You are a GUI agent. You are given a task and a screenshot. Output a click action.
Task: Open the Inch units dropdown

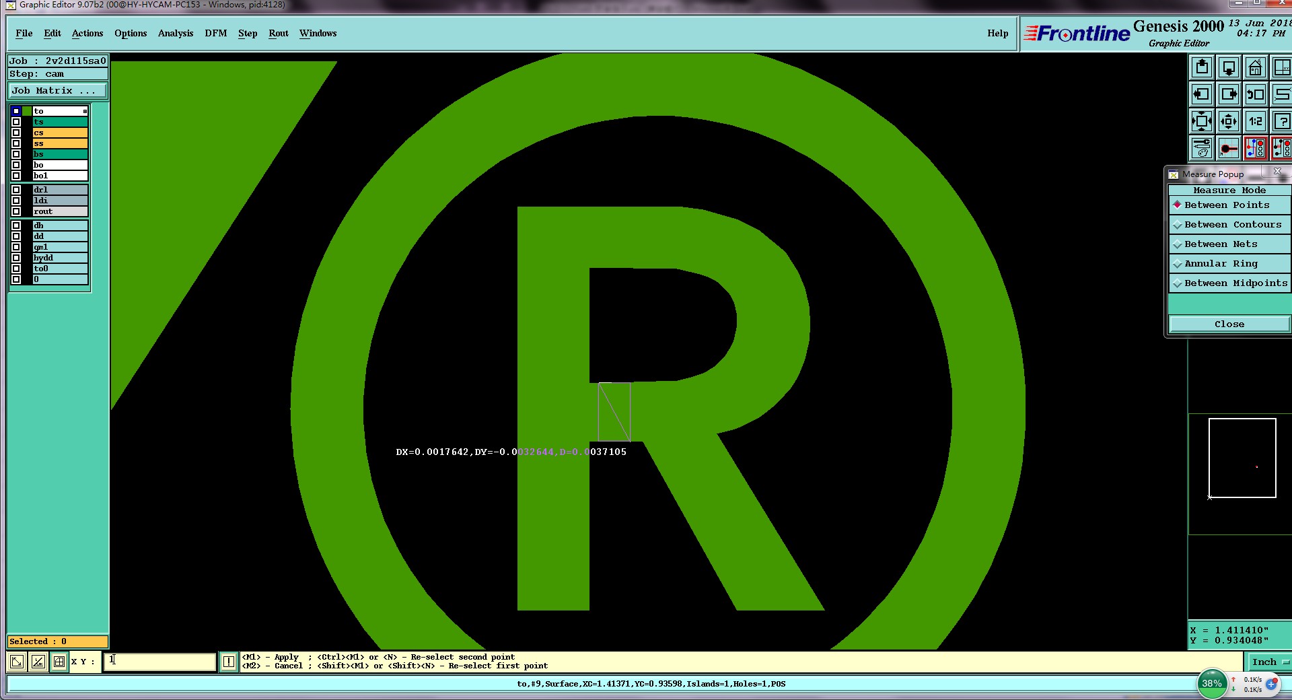click(x=1268, y=662)
